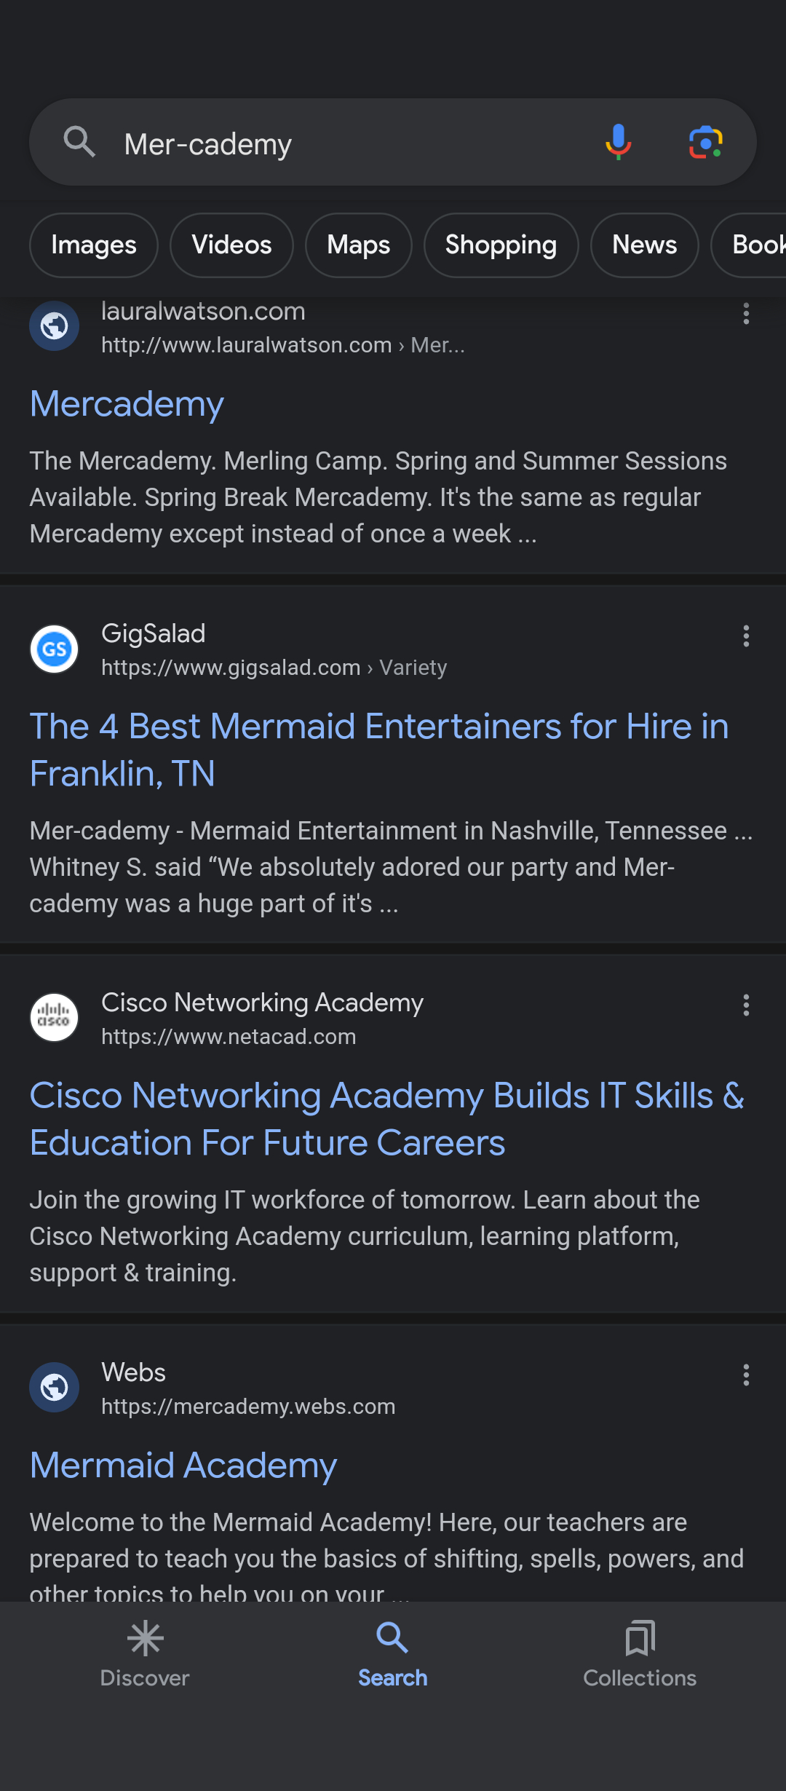Show News results
The height and width of the screenshot is (1791, 786).
(644, 245)
